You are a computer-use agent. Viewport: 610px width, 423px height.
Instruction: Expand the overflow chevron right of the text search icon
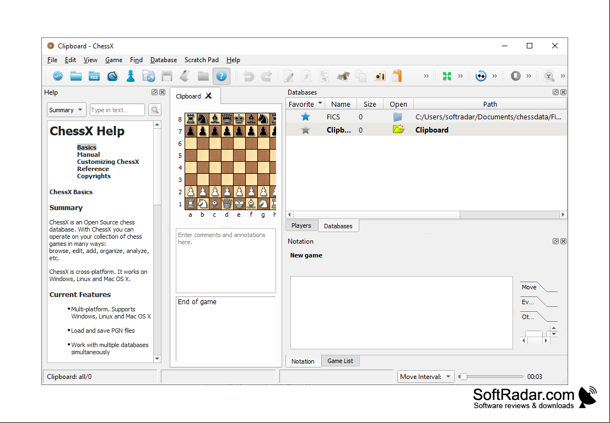point(563,76)
